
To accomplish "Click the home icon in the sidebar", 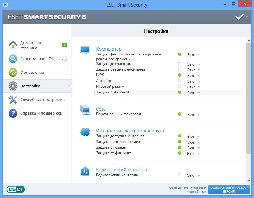I will (13, 45).
